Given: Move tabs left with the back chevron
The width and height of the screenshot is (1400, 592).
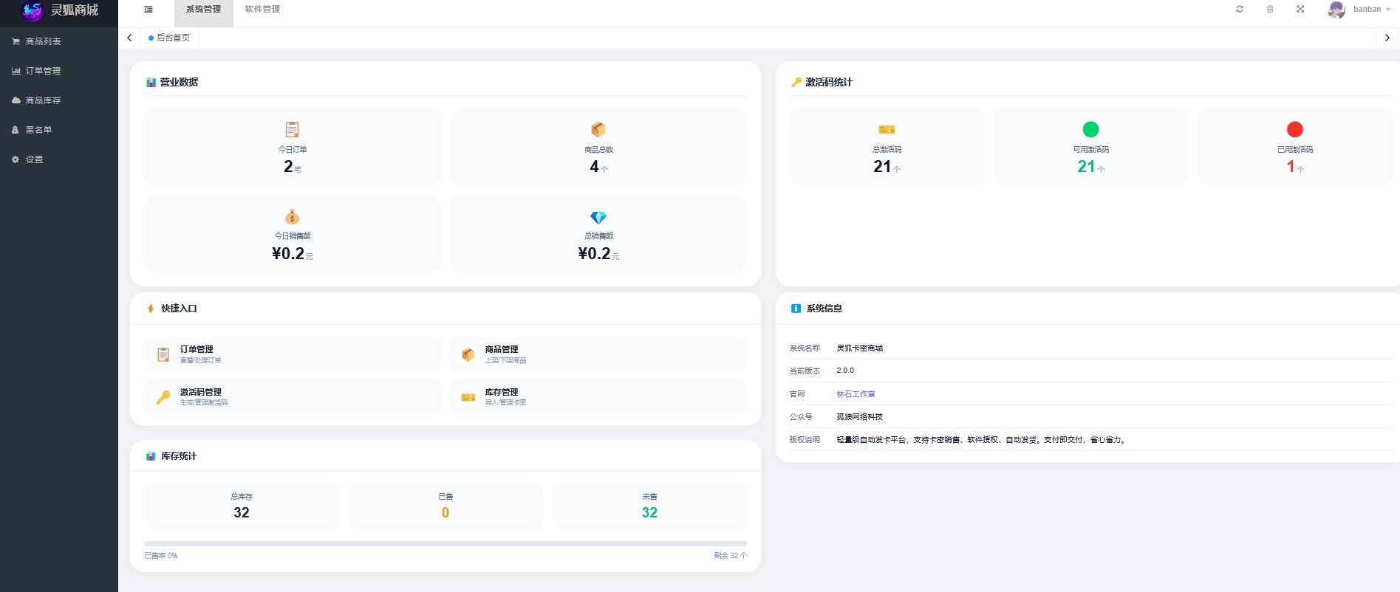Looking at the screenshot, I should pyautogui.click(x=129, y=38).
